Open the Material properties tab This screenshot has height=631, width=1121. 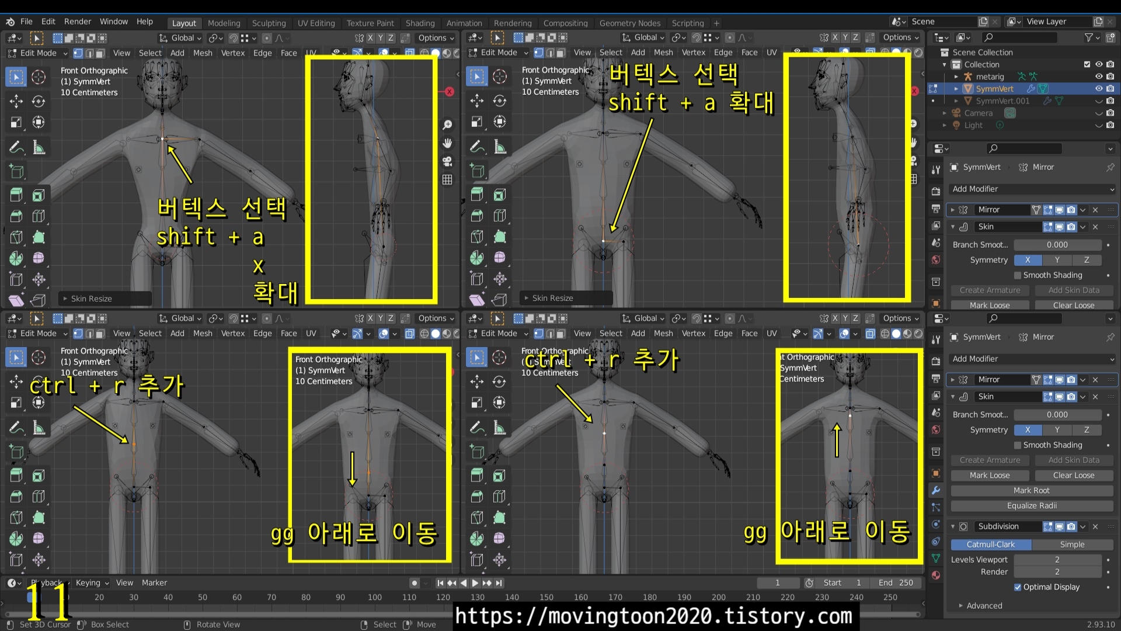tap(936, 575)
